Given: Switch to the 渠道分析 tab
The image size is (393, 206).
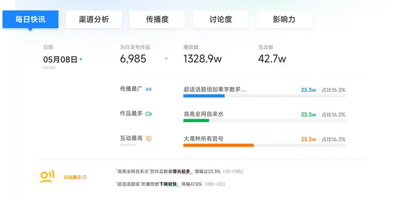Looking at the screenshot, I should coord(94,19).
